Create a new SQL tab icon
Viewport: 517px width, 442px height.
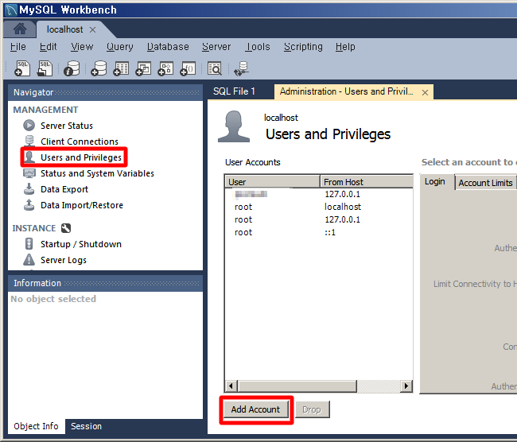click(22, 68)
